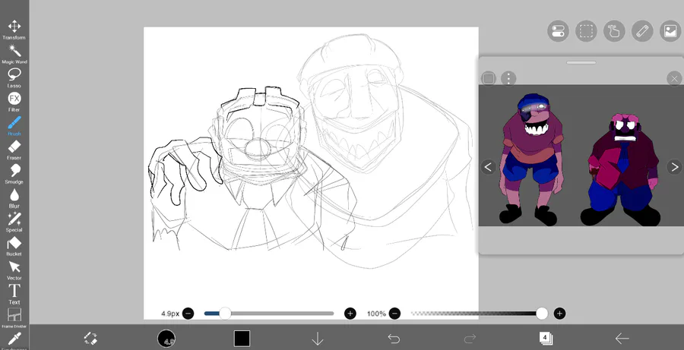This screenshot has height=350, width=684.
Task: Increase brush thickness with plus button
Action: (350, 314)
